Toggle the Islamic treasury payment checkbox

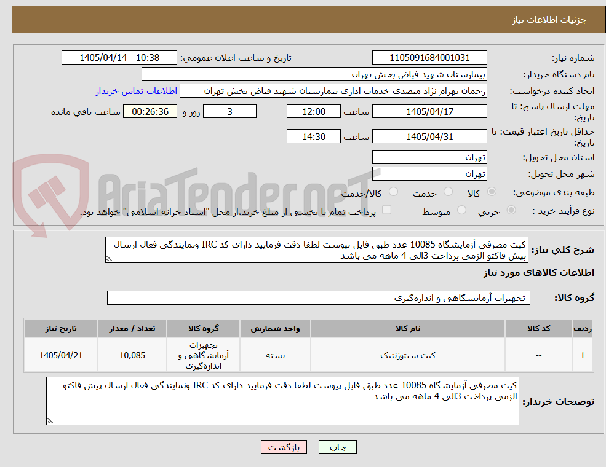tap(386, 210)
